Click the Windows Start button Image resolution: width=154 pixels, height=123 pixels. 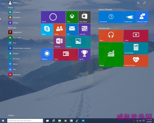pos(3,121)
